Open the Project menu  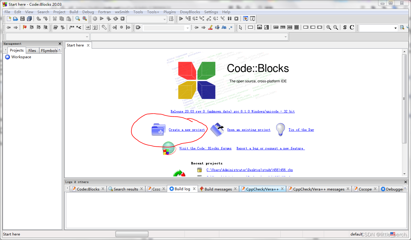tap(59, 12)
